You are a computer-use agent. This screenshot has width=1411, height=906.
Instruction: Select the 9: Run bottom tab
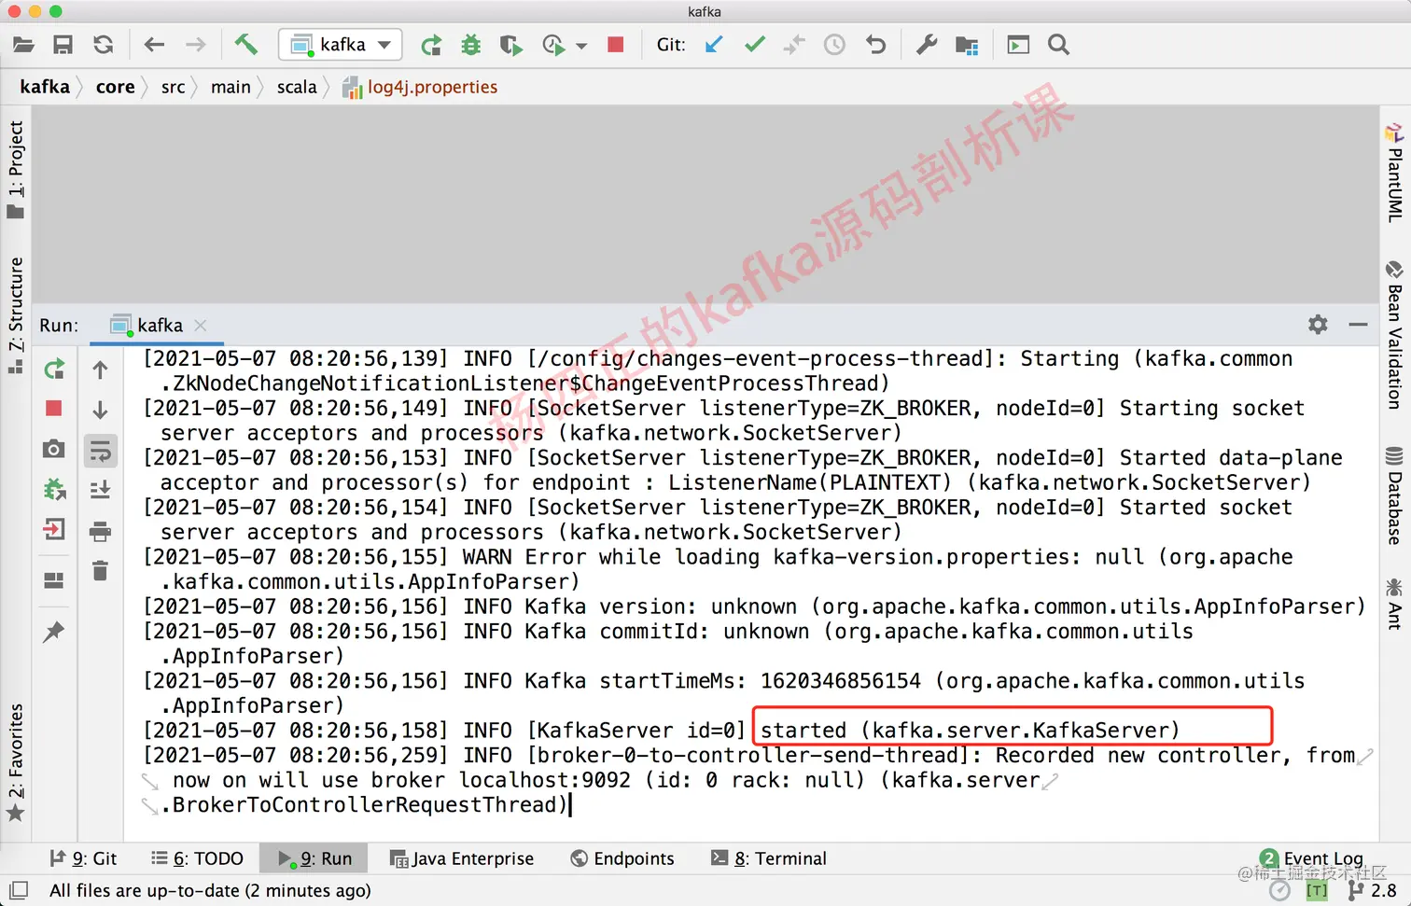click(315, 858)
